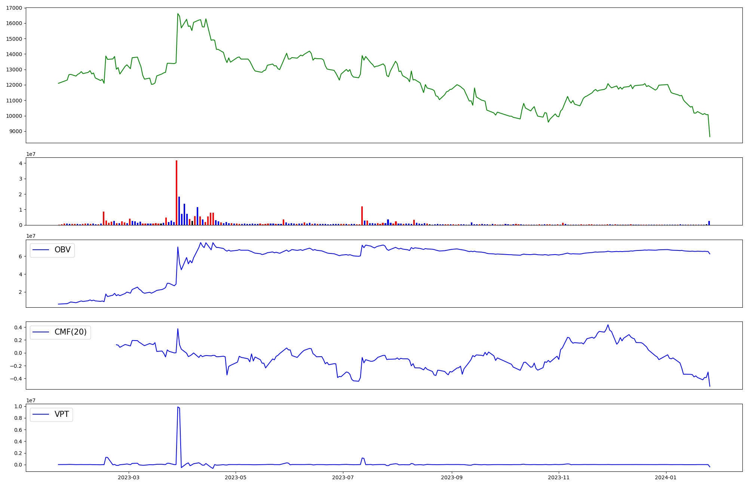Viewport: 748px width, 486px height.
Task: Click the OBV line sample in legend
Action: click(41, 250)
